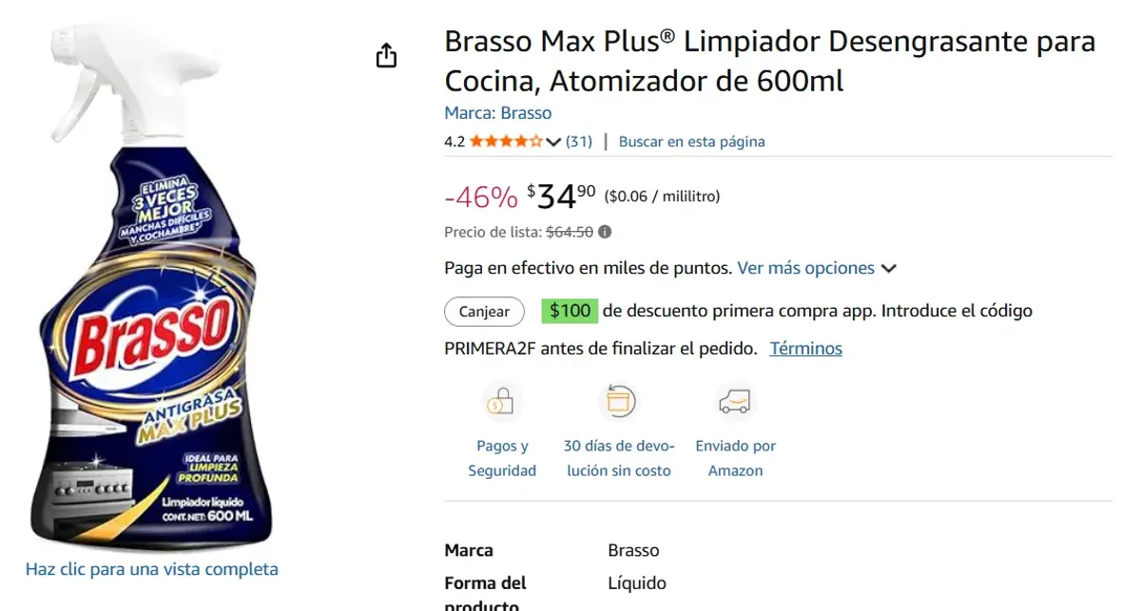Click the Pagos y Seguridad lock icon
1141x611 pixels.
click(502, 402)
